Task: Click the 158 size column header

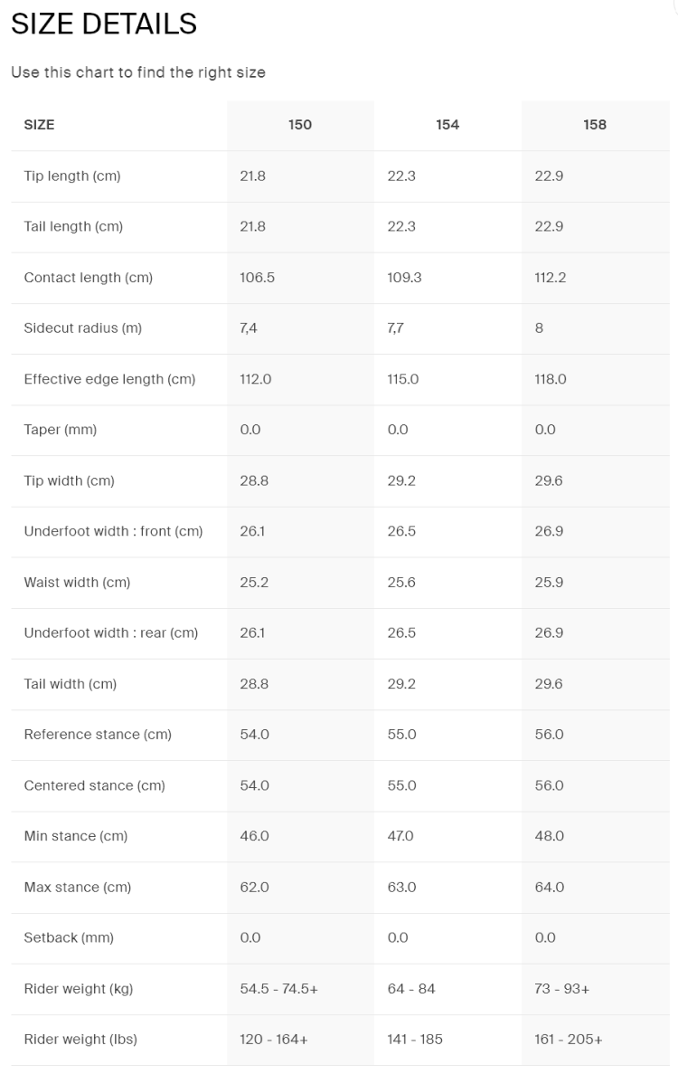Action: click(x=595, y=125)
